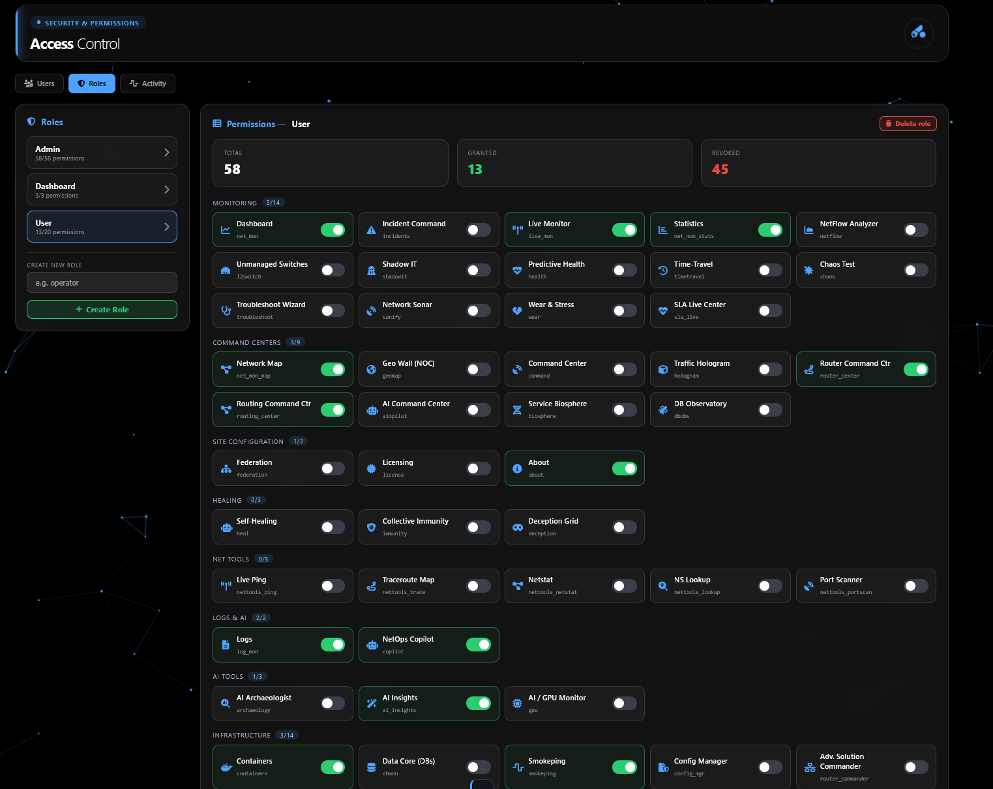Click the AI Insights magic wand icon
This screenshot has height=789, width=993.
click(371, 704)
